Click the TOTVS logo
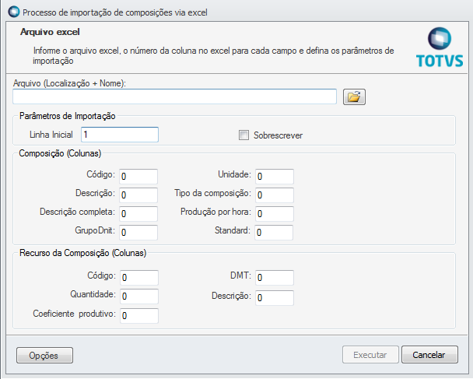Viewport: 473px width, 379px height. 440,47
